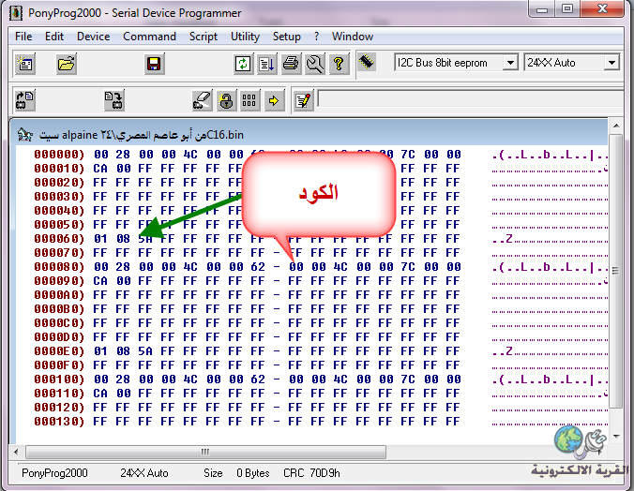Open the Device menu
Viewport: 634px width, 491px height.
tap(94, 37)
